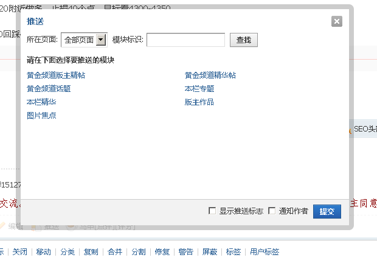This screenshot has width=377, height=263.
Task: Click 用户标签 in the bottom moderation bar
Action: (x=265, y=252)
